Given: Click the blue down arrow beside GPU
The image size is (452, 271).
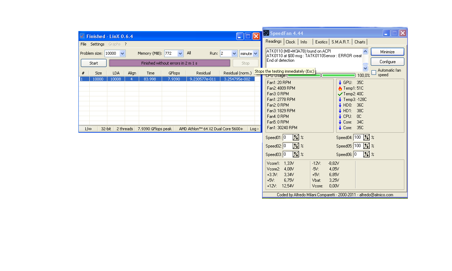Looking at the screenshot, I should 340,83.
